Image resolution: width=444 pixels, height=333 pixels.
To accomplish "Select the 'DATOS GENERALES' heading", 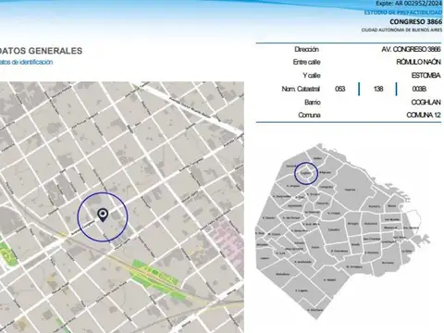I will 42,51.
